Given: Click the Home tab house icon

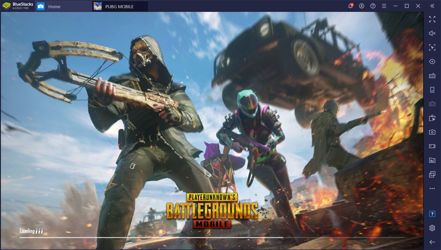Looking at the screenshot, I should click(41, 6).
